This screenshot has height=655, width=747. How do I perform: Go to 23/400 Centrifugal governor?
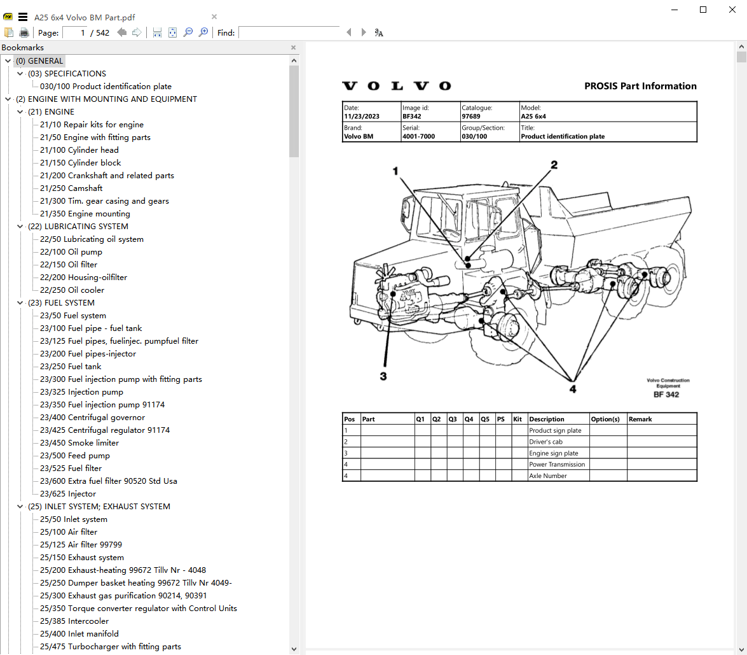coord(92,418)
